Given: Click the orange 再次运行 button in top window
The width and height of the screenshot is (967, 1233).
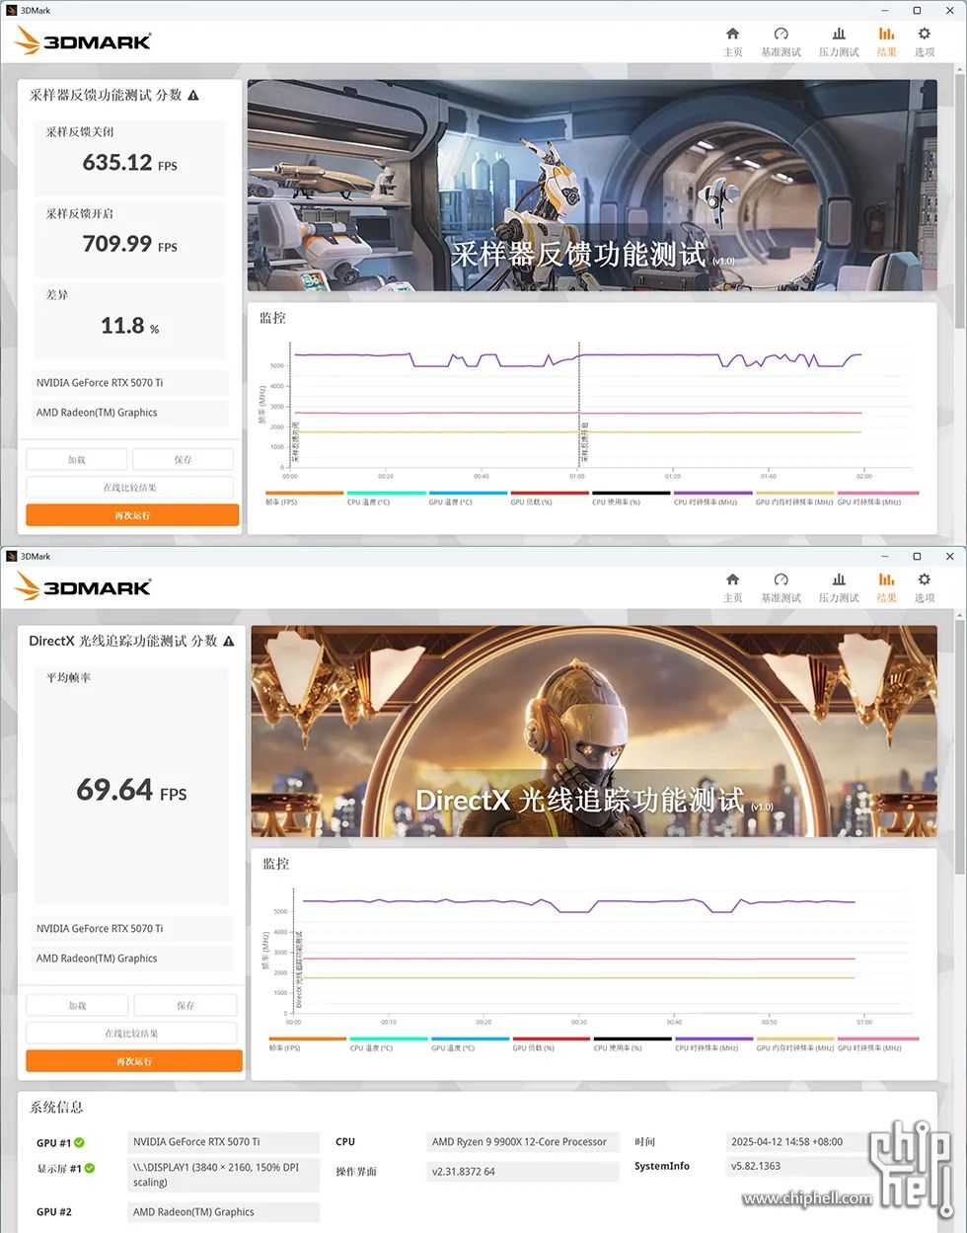Looking at the screenshot, I should (x=132, y=515).
